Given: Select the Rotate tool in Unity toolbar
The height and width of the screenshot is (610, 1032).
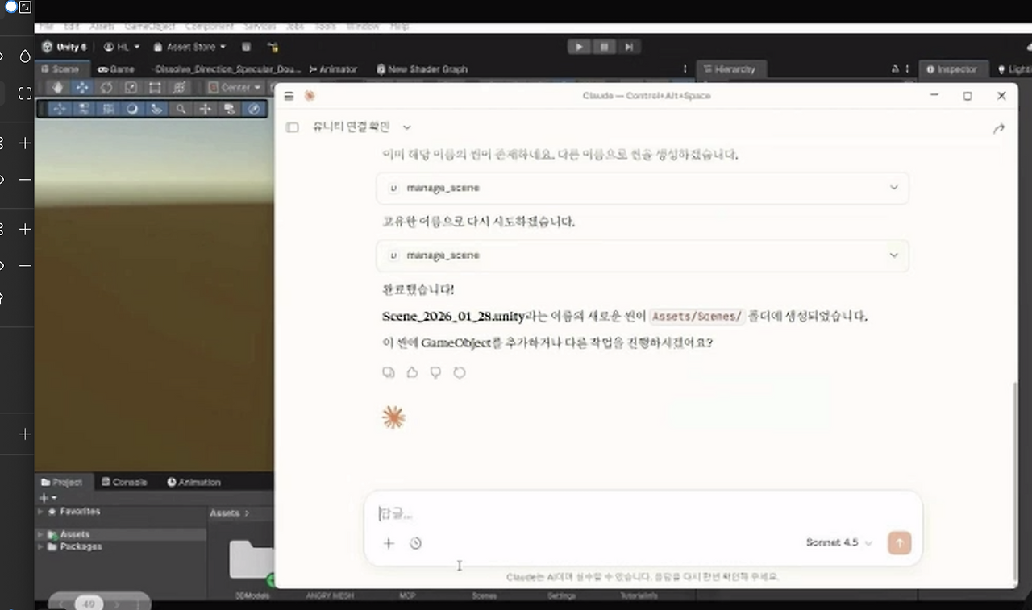Looking at the screenshot, I should coord(106,87).
